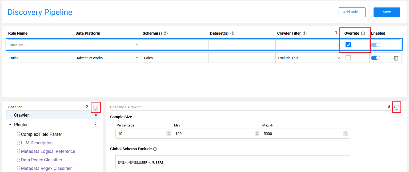Click the Crawler Filter info icon

(304, 34)
